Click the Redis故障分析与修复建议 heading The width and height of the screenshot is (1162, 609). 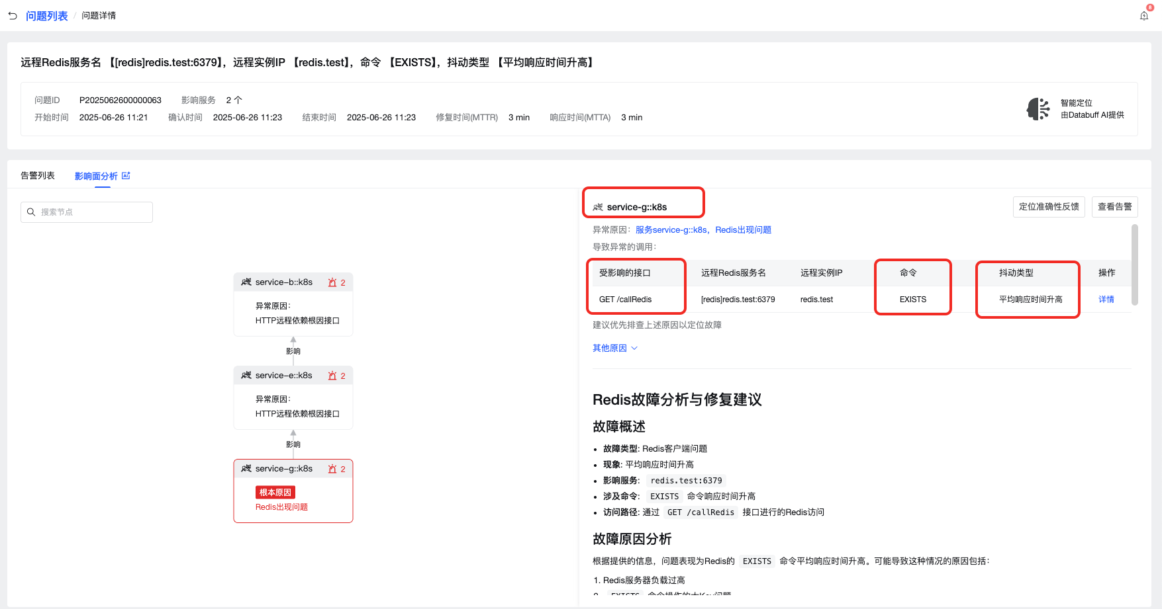click(x=677, y=400)
